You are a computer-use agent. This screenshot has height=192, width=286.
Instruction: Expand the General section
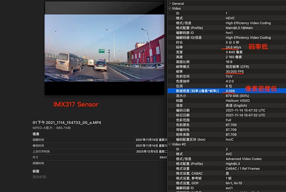click(x=169, y=3)
